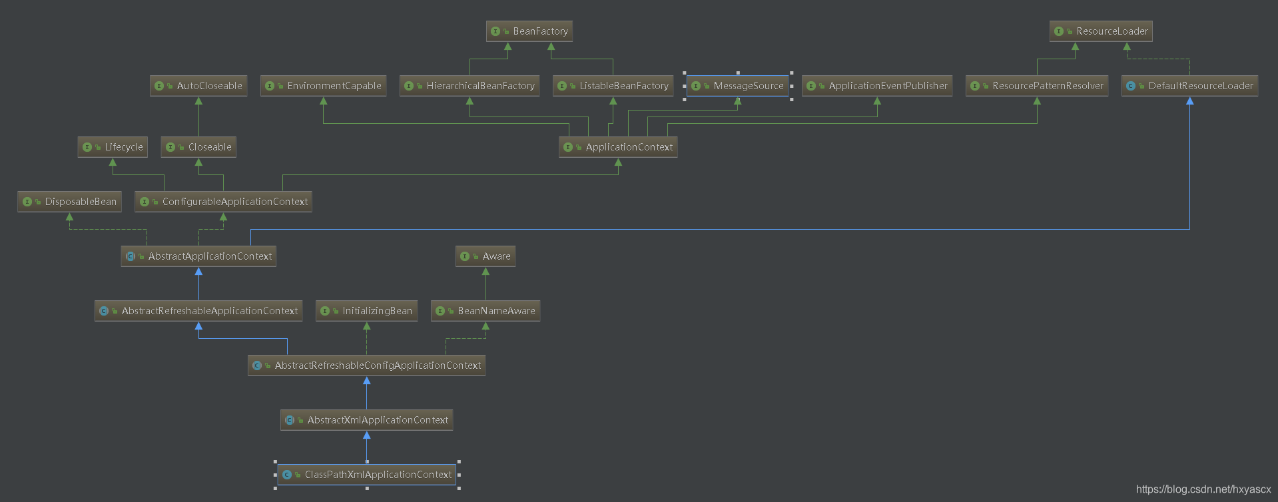Click the AutoCloseable node
The height and width of the screenshot is (502, 1278).
coord(198,86)
